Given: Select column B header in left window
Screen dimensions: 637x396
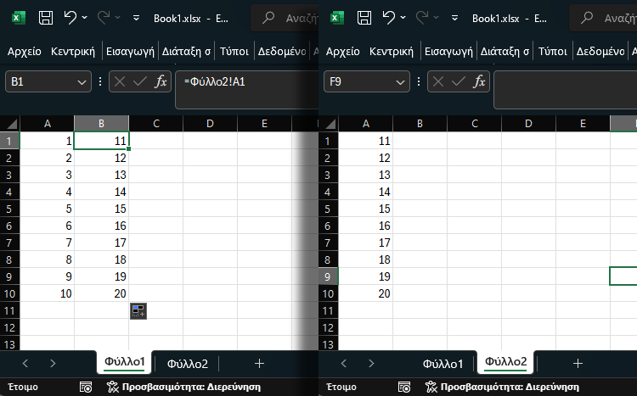Looking at the screenshot, I should click(x=102, y=124).
